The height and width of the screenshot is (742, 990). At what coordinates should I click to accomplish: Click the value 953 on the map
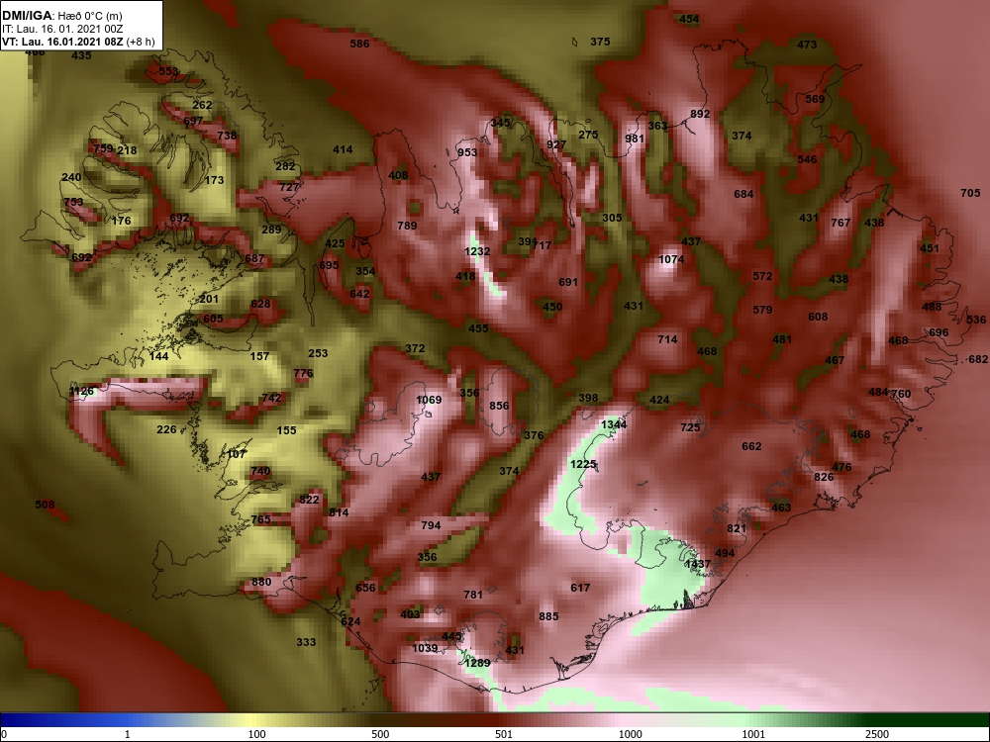click(x=467, y=152)
